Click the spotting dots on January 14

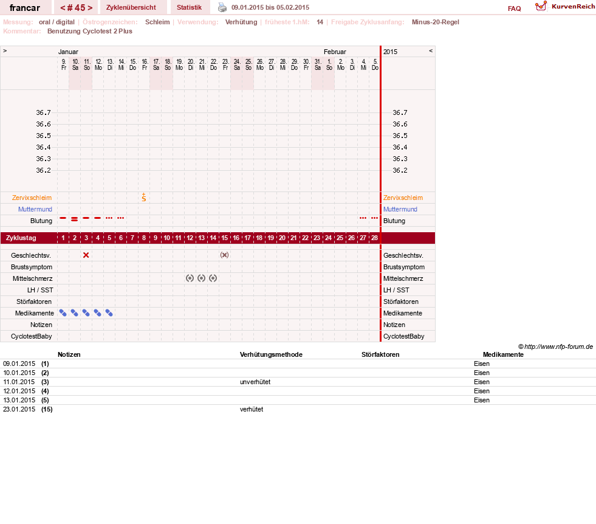pyautogui.click(x=120, y=218)
